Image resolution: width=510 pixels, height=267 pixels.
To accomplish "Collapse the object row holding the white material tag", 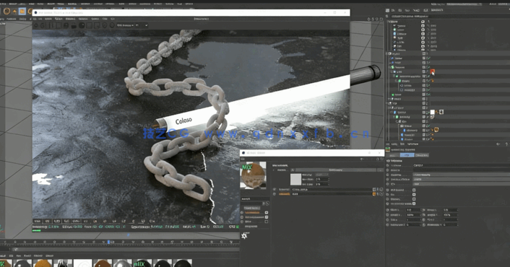I will tap(392, 113).
